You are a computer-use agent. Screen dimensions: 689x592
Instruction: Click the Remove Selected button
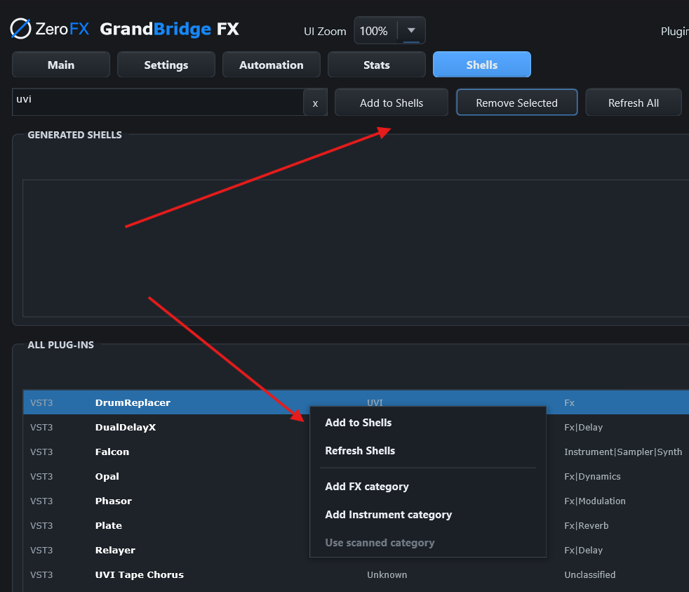(516, 103)
